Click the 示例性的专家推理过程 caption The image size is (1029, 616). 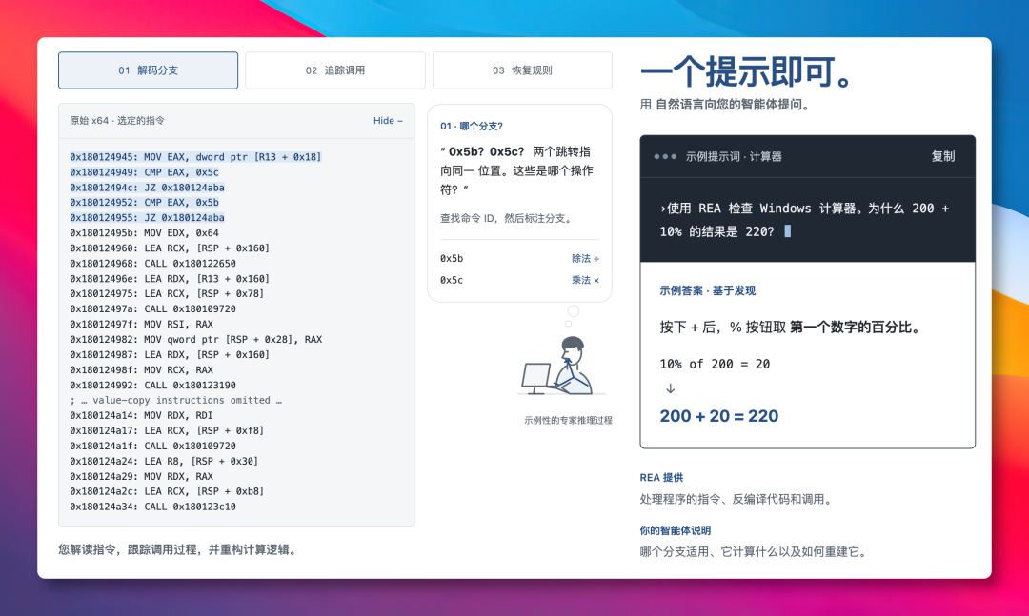pos(568,420)
